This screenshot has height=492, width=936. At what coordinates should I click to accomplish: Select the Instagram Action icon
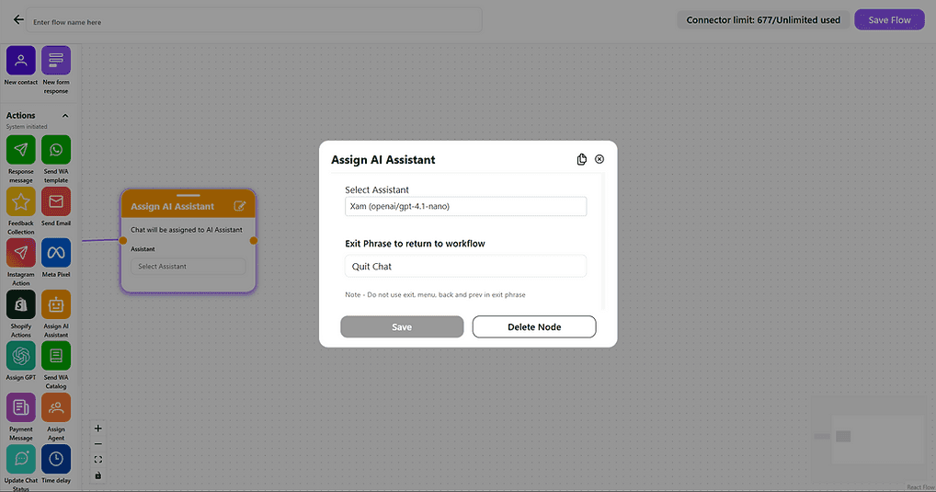pos(21,253)
